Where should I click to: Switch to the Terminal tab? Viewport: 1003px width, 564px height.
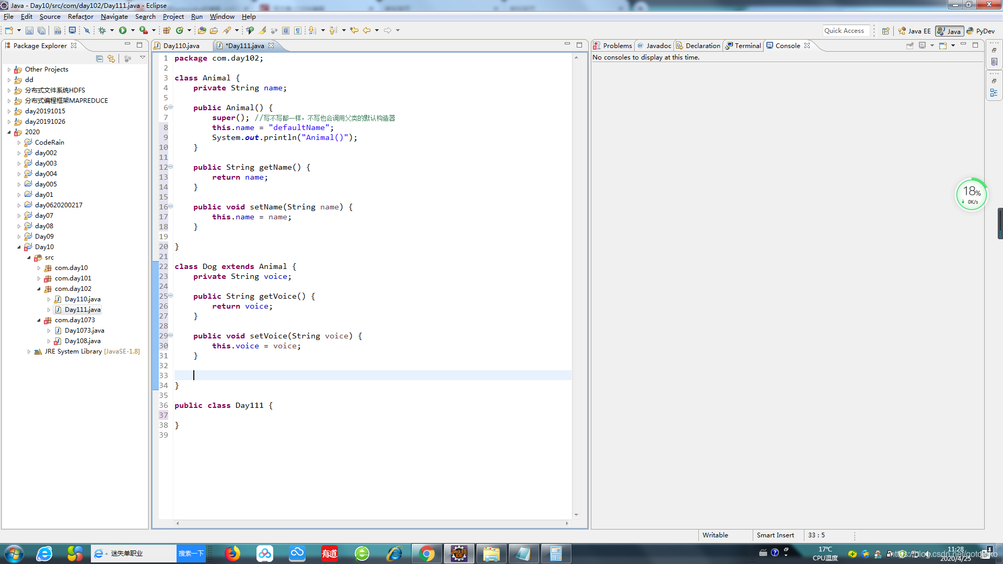[x=743, y=46]
